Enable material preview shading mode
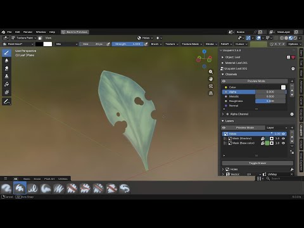304x228 pixels. pyautogui.click(x=291, y=38)
